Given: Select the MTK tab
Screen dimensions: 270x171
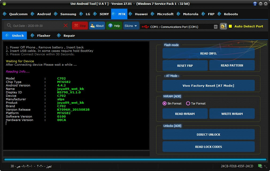Looking at the screenshot, I should coord(119,14).
